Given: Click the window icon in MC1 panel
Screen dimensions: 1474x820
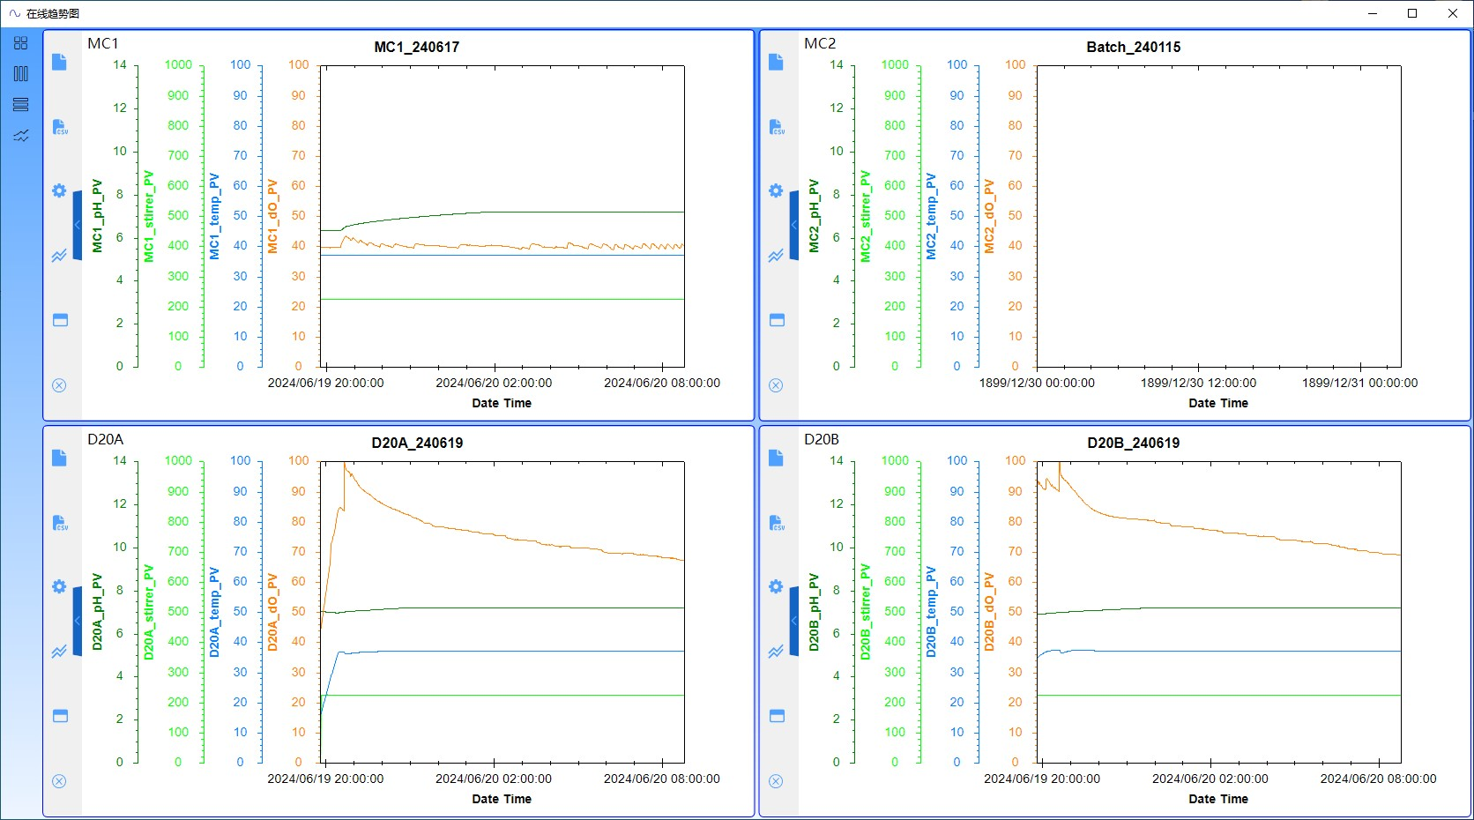Looking at the screenshot, I should [60, 320].
